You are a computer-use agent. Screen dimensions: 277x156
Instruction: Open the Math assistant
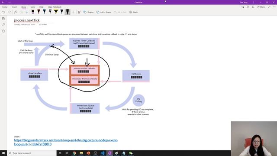(x=133, y=12)
